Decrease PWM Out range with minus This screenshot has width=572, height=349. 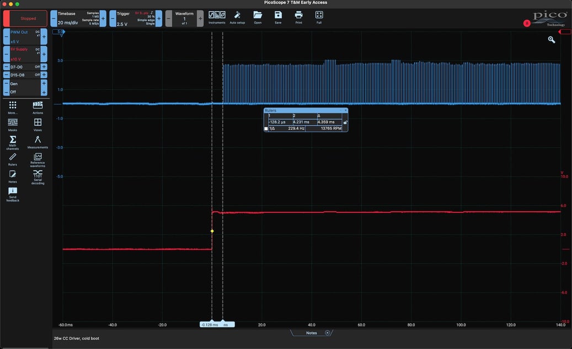coord(7,36)
